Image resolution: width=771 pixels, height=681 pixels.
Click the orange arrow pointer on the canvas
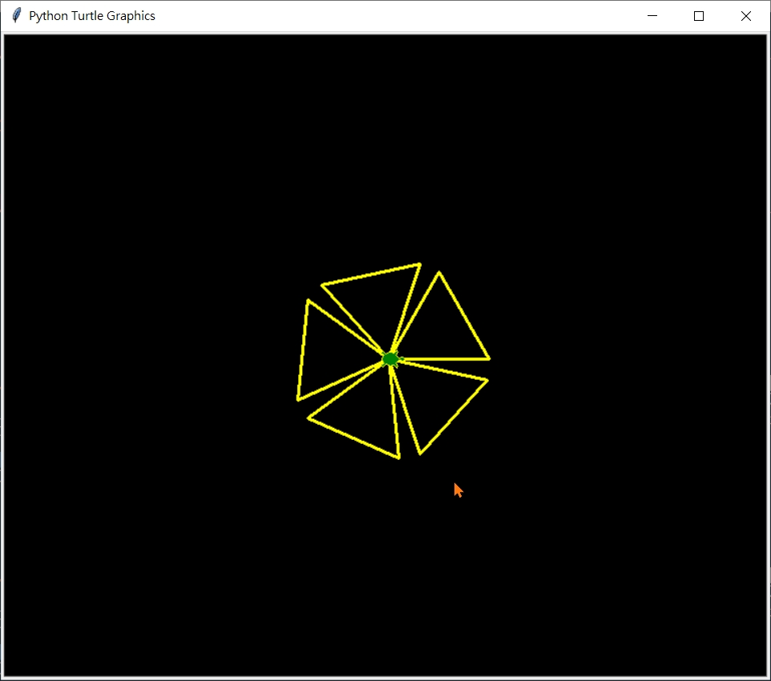[x=458, y=489]
